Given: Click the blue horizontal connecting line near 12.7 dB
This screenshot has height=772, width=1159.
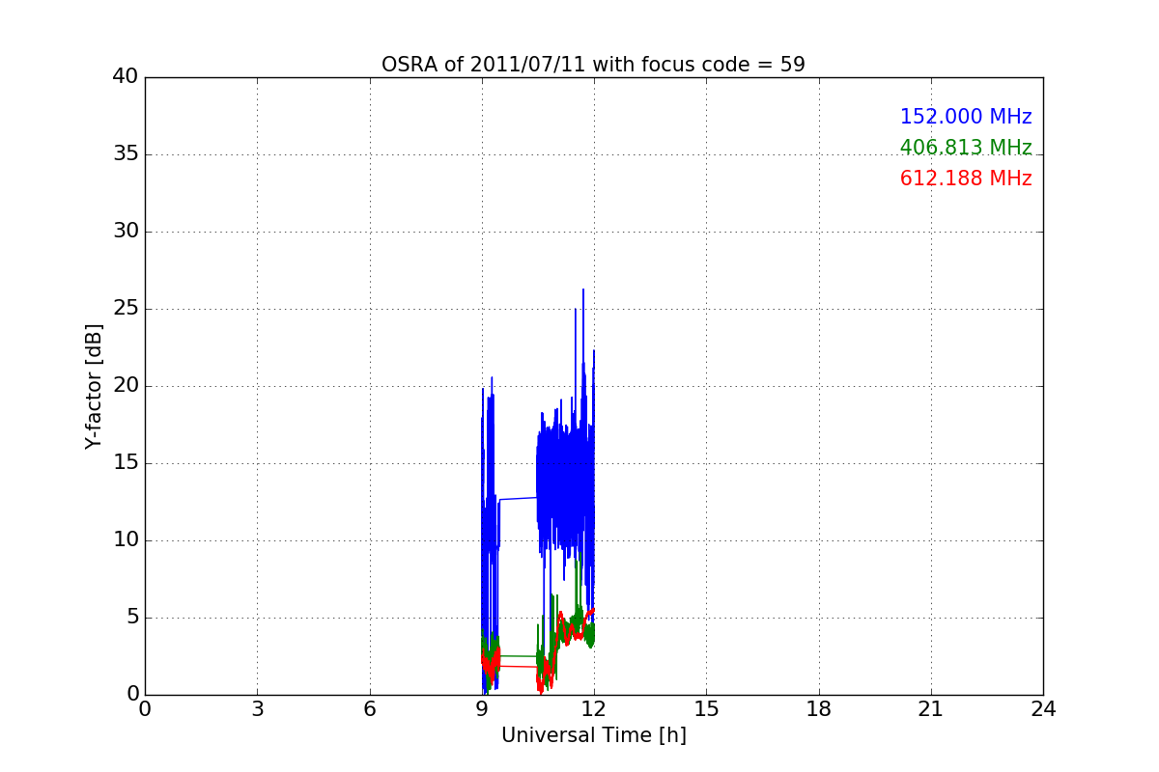Looking at the screenshot, I should [x=519, y=499].
